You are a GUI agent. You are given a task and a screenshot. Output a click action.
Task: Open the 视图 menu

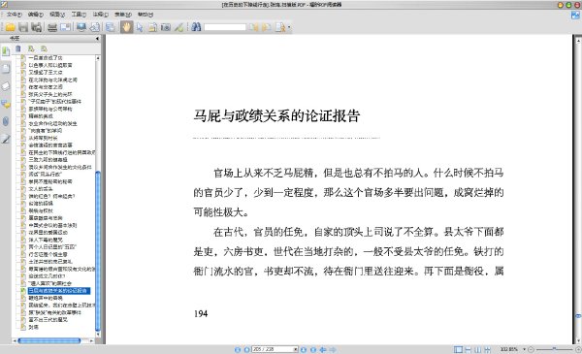[57, 15]
